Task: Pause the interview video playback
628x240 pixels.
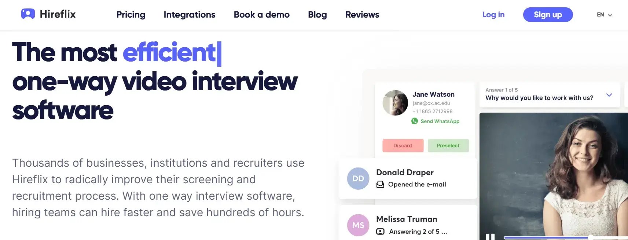Action: (490, 237)
